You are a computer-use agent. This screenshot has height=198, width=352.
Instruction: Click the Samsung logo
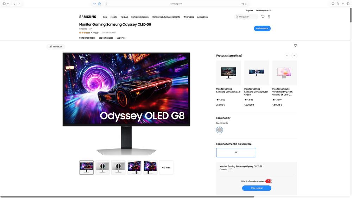[x=88, y=17]
